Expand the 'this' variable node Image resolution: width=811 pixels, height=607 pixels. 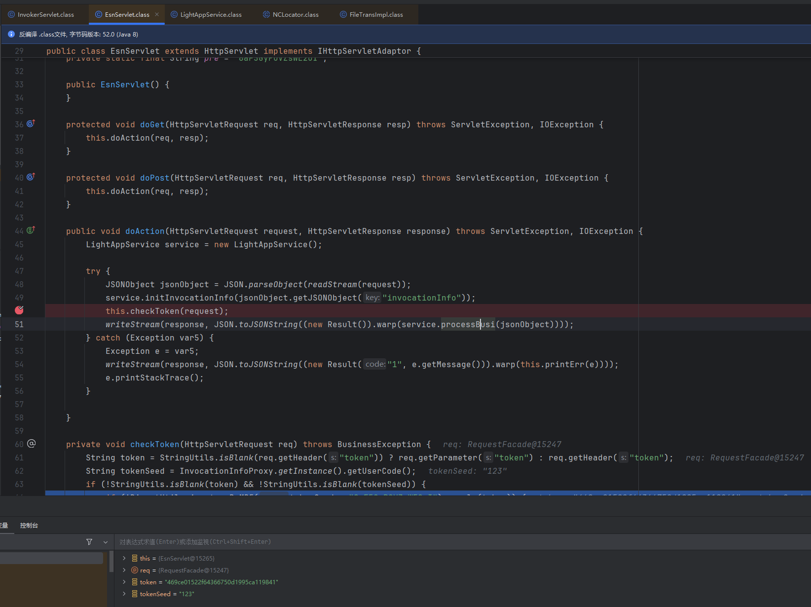(124, 558)
